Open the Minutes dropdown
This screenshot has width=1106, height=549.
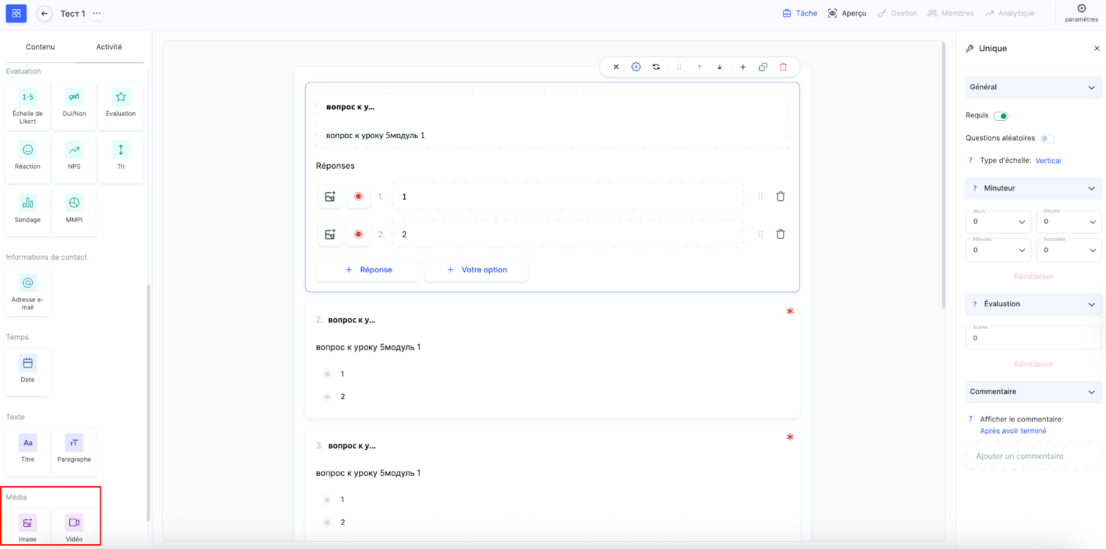coord(998,250)
